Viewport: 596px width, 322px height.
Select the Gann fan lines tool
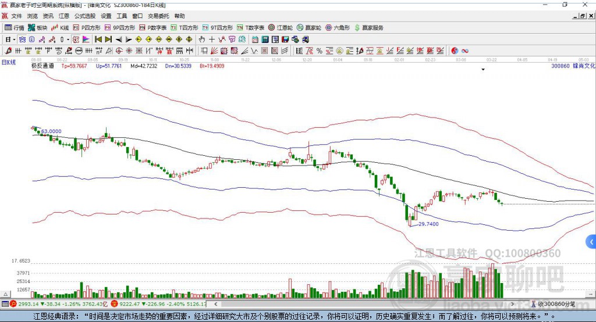[x=214, y=51]
